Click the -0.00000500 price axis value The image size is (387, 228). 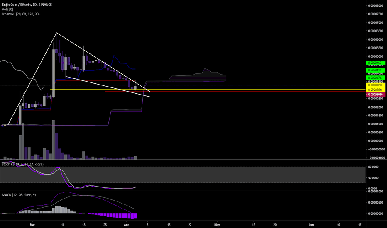[376, 149]
